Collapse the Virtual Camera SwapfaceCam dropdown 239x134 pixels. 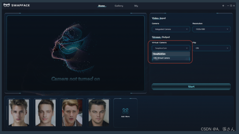point(171,48)
